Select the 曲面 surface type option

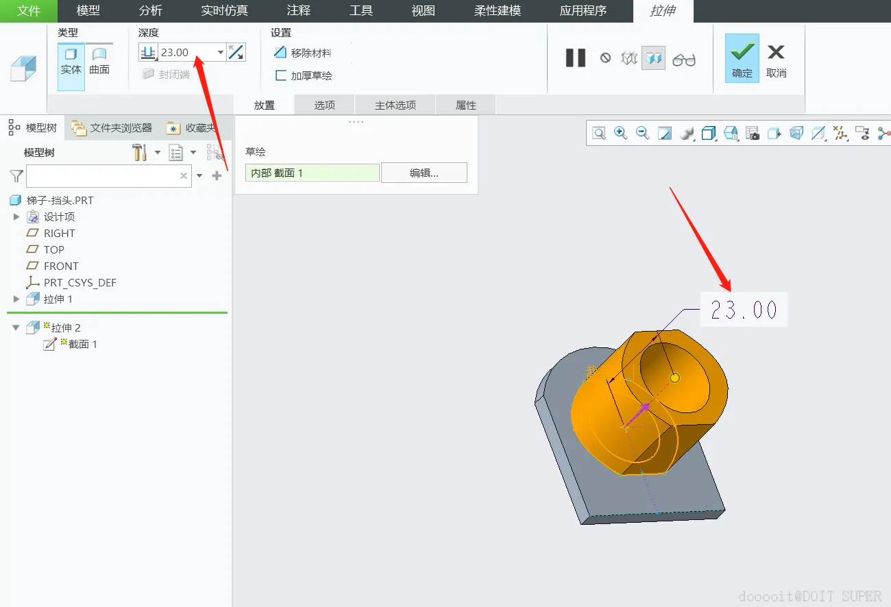[99, 61]
